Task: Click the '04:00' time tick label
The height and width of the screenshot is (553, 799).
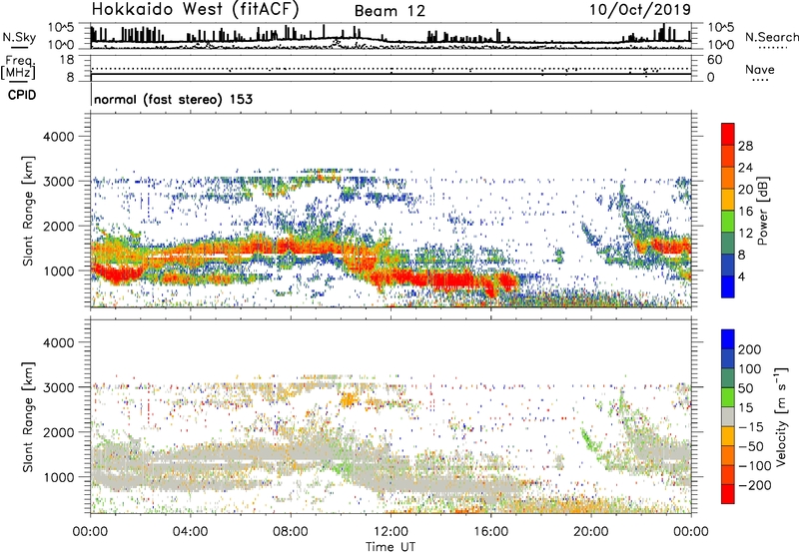Action: pos(190,532)
